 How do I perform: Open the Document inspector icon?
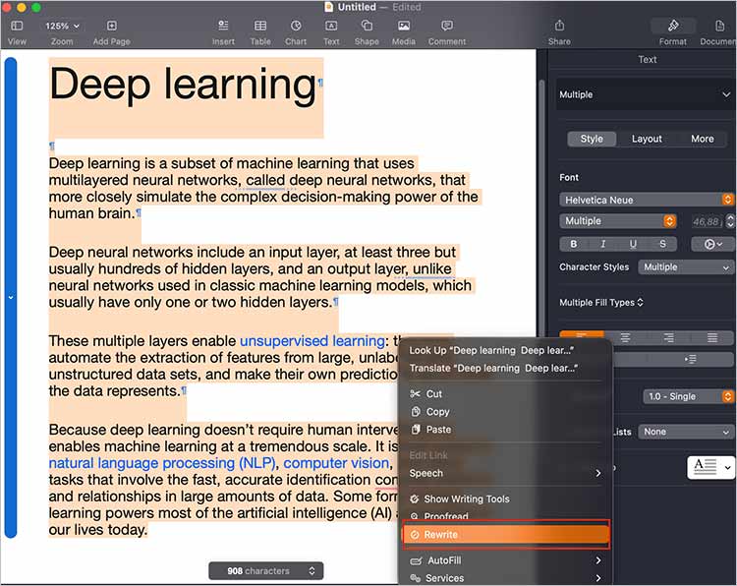[719, 26]
